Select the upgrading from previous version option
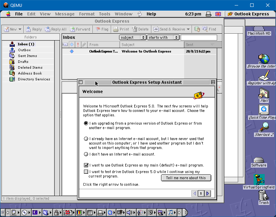The height and width of the screenshot is (217, 276). coord(86,123)
